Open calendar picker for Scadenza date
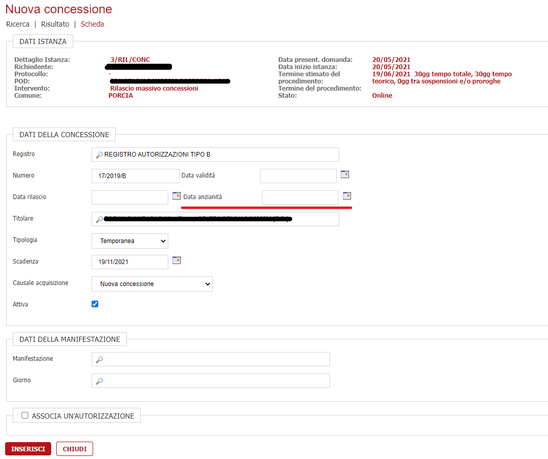Screen dimensions: 548x459 coord(177,260)
